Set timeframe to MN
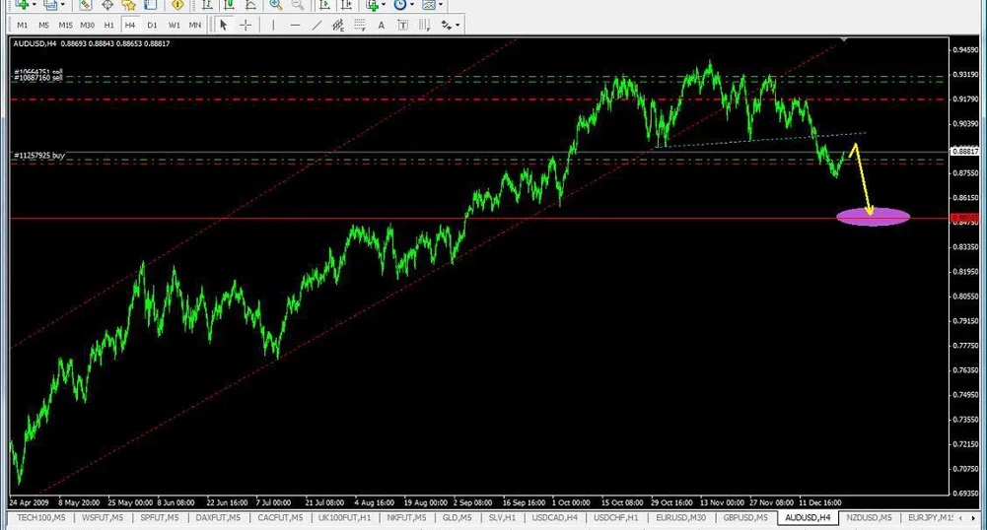The height and width of the screenshot is (530, 987). pyautogui.click(x=195, y=26)
